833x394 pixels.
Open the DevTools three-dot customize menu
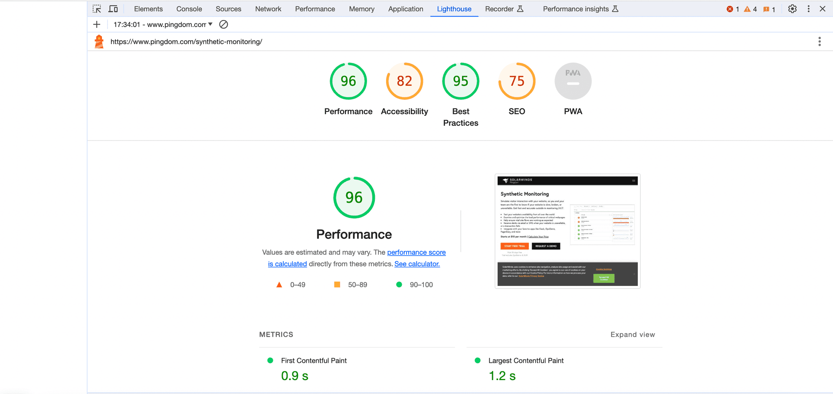[x=808, y=9]
